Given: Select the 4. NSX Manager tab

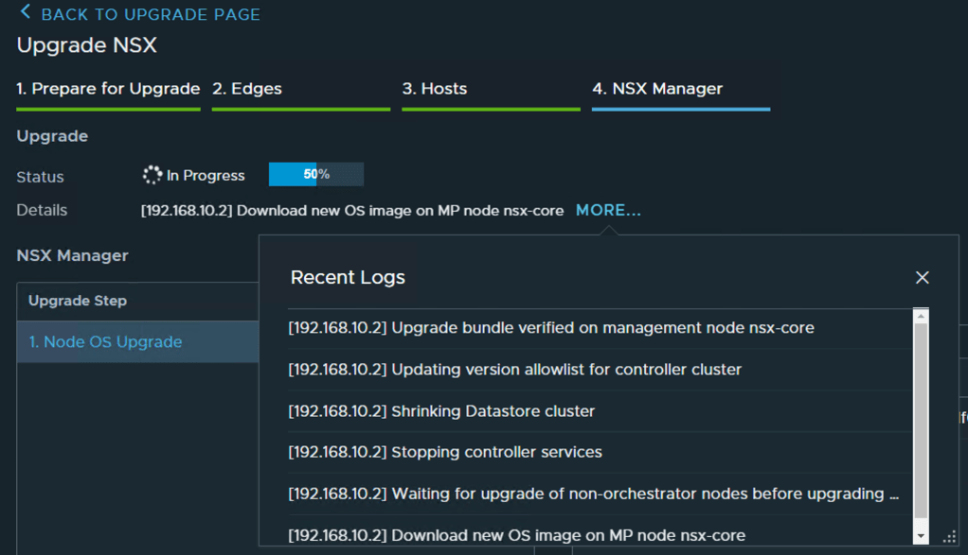Looking at the screenshot, I should click(657, 89).
